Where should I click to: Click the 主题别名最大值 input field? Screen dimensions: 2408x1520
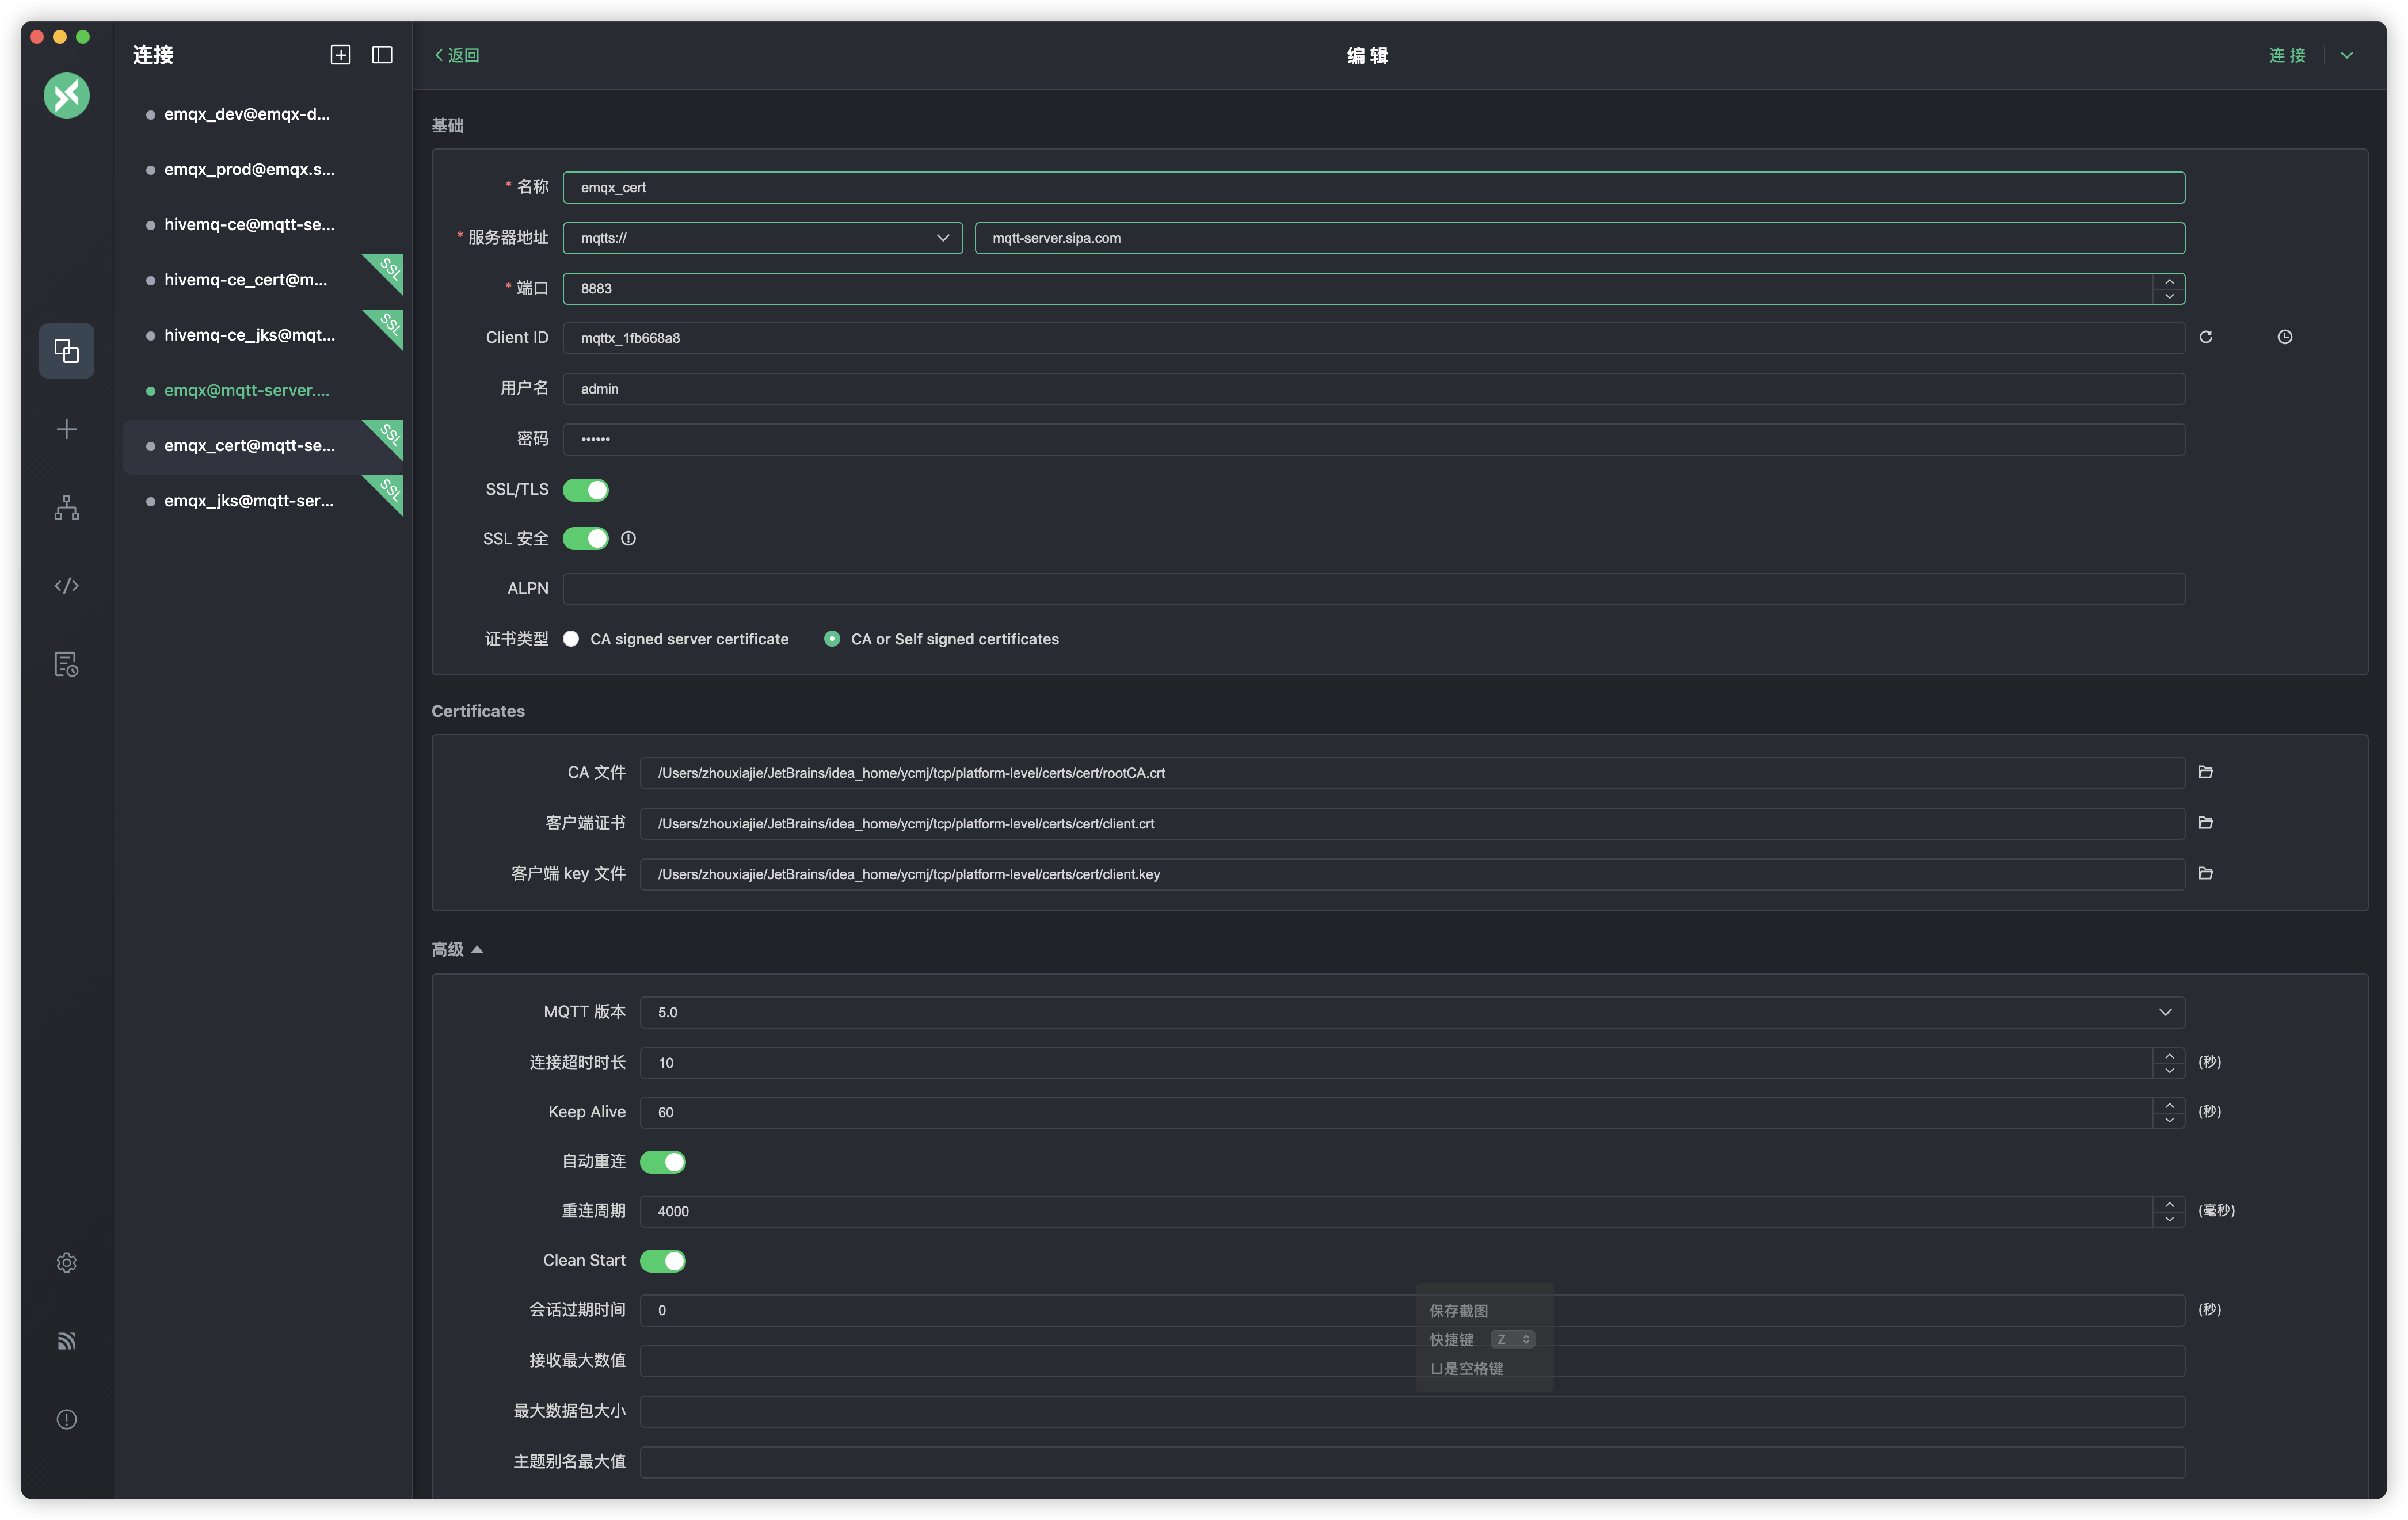pyautogui.click(x=1412, y=1462)
